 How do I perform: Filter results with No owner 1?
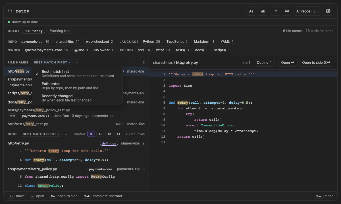104,50
